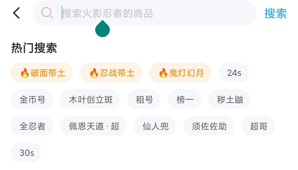Screen dimensions: 298x170
Task: Search for 木叶创立斑 tag
Action: (91, 100)
